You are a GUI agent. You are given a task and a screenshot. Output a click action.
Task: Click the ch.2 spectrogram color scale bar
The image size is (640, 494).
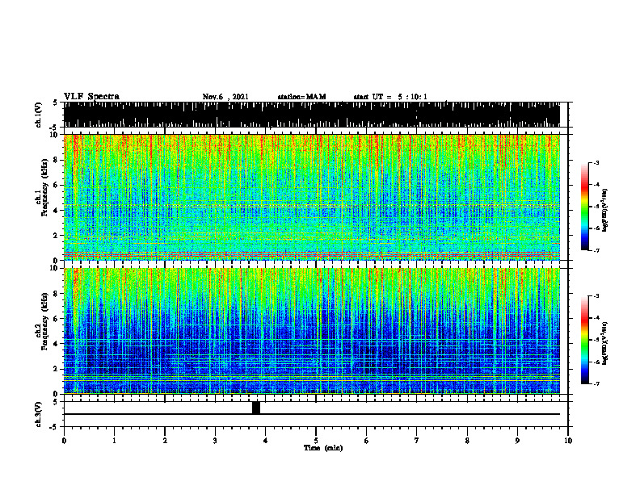(585, 340)
